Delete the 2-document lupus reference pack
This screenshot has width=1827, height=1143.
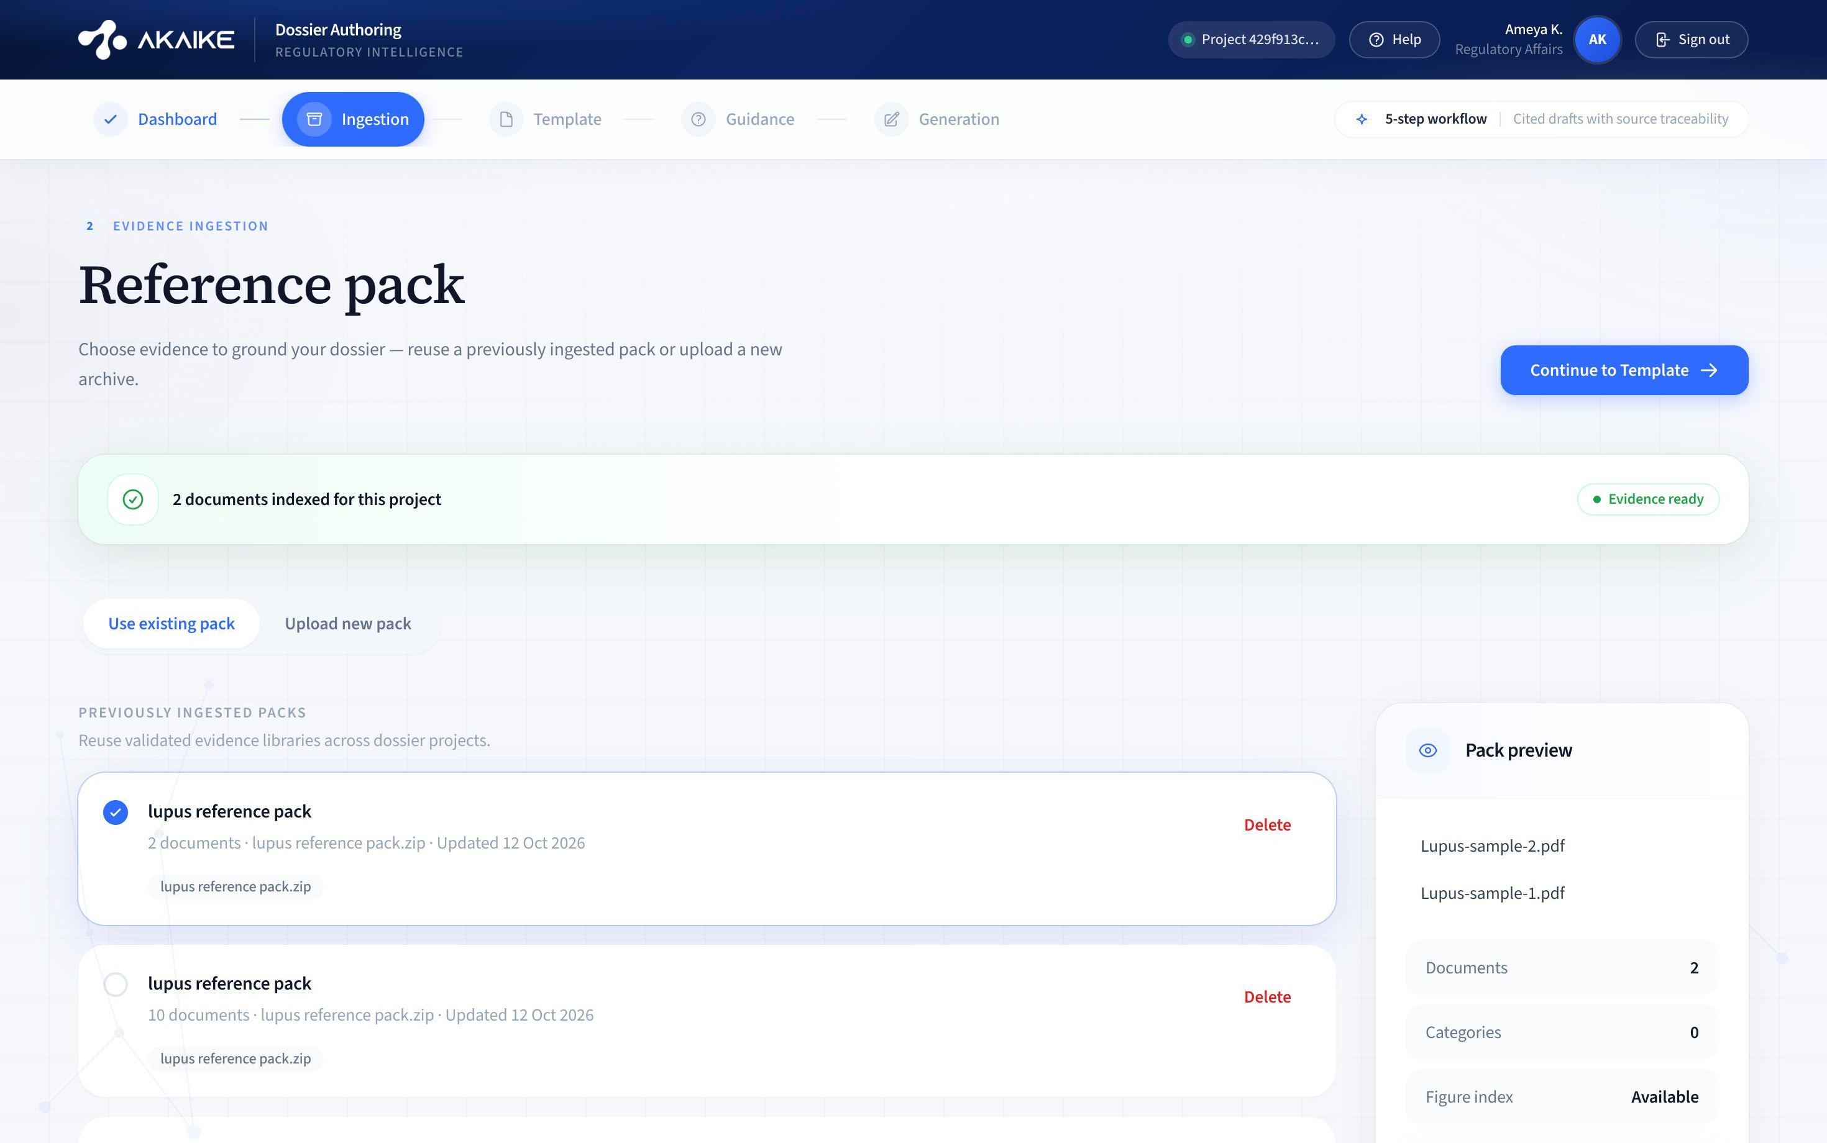point(1268,825)
